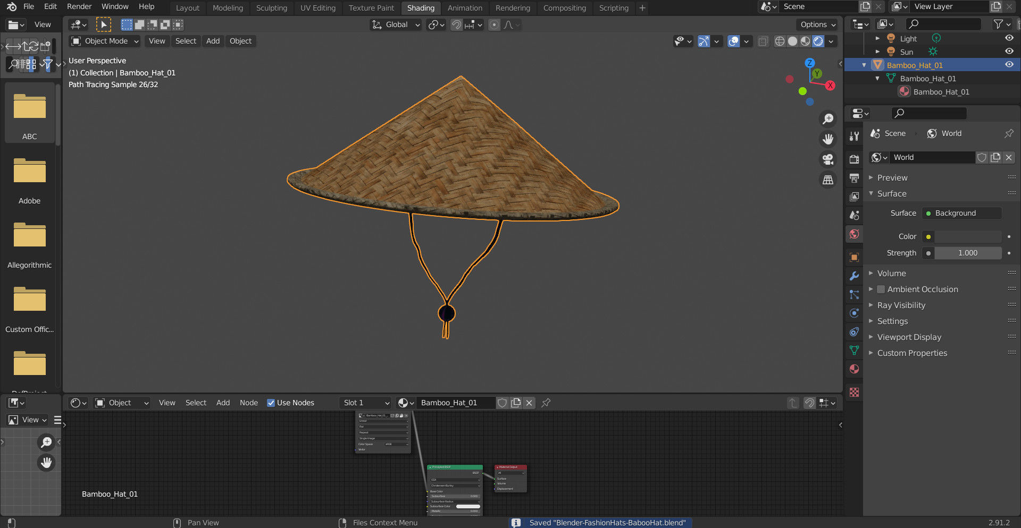Viewport: 1021px width, 528px height.
Task: Open the Global transform orientation dropdown
Action: click(x=396, y=24)
